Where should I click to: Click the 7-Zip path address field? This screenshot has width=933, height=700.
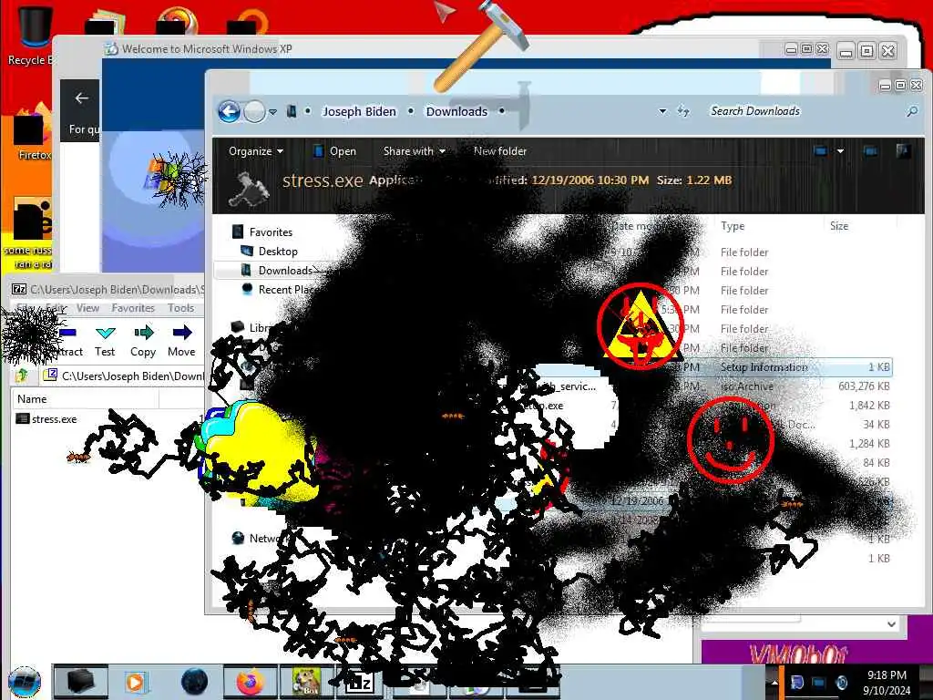(124, 376)
